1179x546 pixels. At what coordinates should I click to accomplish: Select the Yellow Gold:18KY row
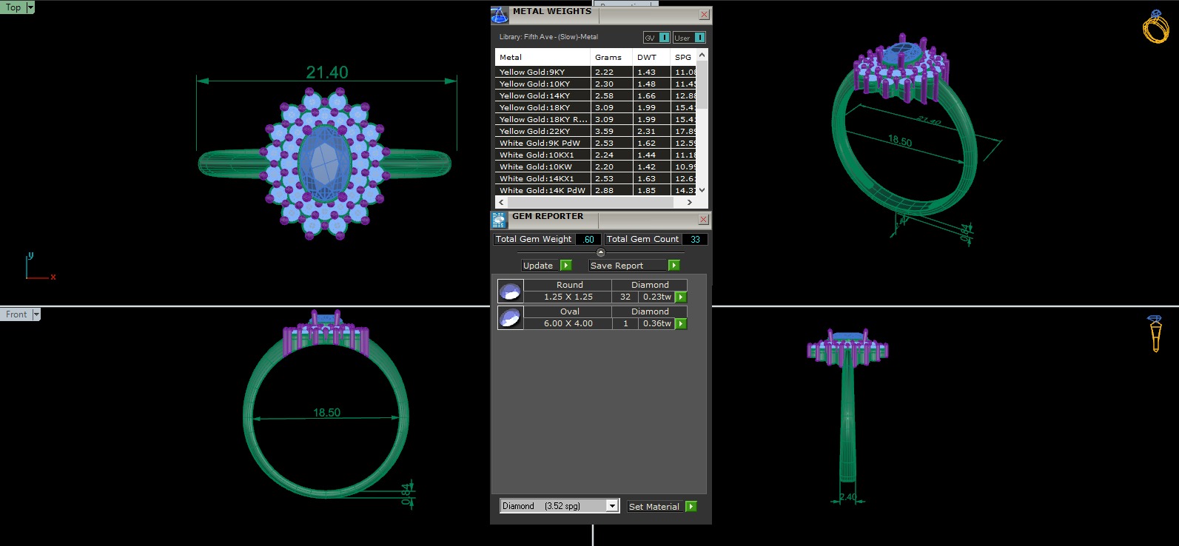pos(596,107)
